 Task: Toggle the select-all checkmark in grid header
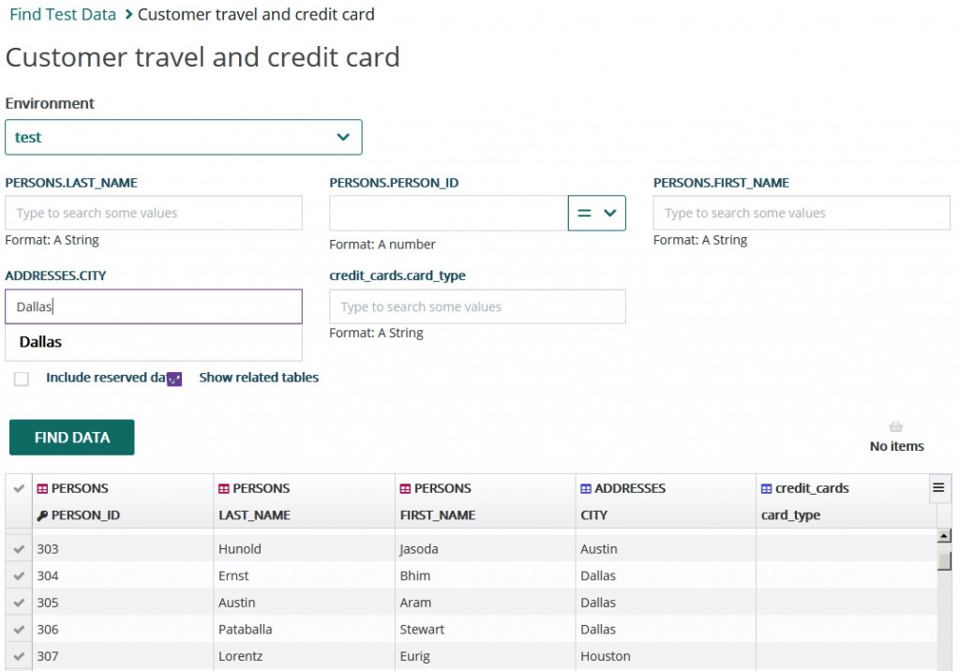click(19, 488)
